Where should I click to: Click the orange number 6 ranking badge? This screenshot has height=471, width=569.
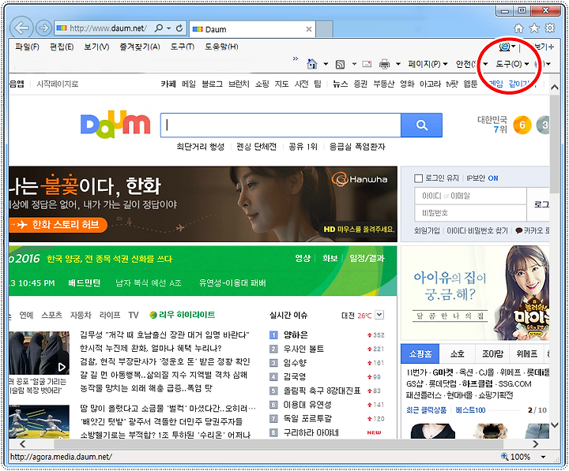pos(522,125)
